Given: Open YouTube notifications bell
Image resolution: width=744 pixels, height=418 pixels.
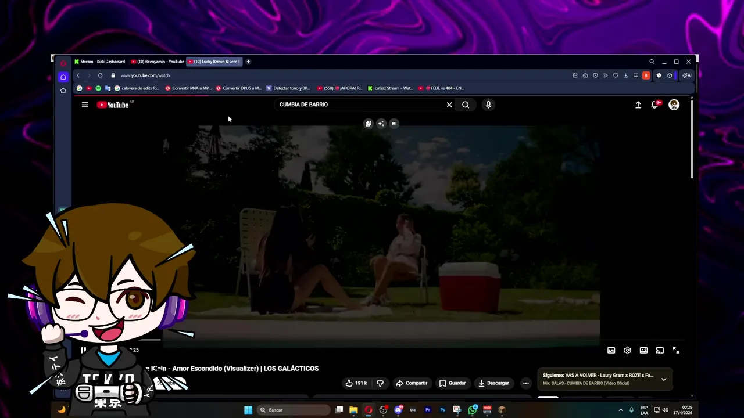Looking at the screenshot, I should (x=655, y=105).
